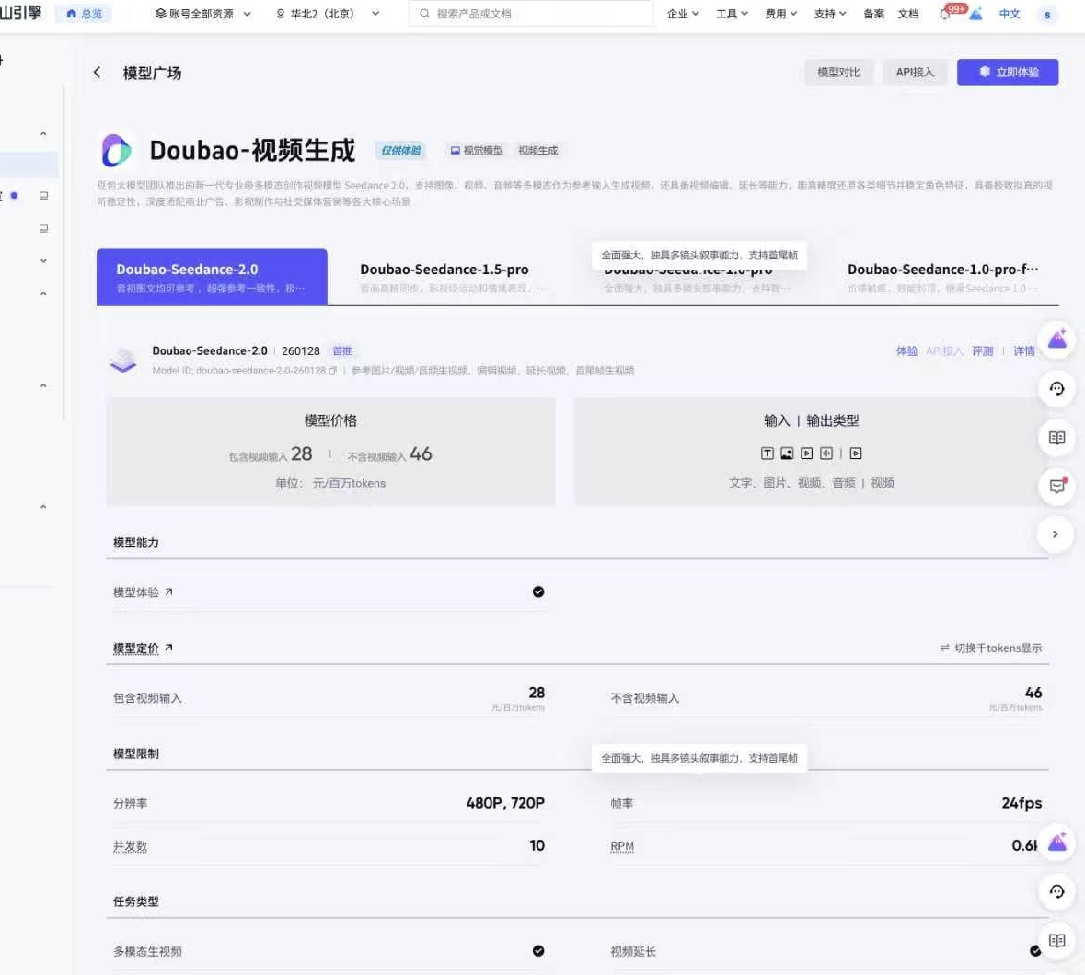This screenshot has height=975, width=1085.
Task: Expand the floating panel with the right chevron
Action: coord(1056,533)
